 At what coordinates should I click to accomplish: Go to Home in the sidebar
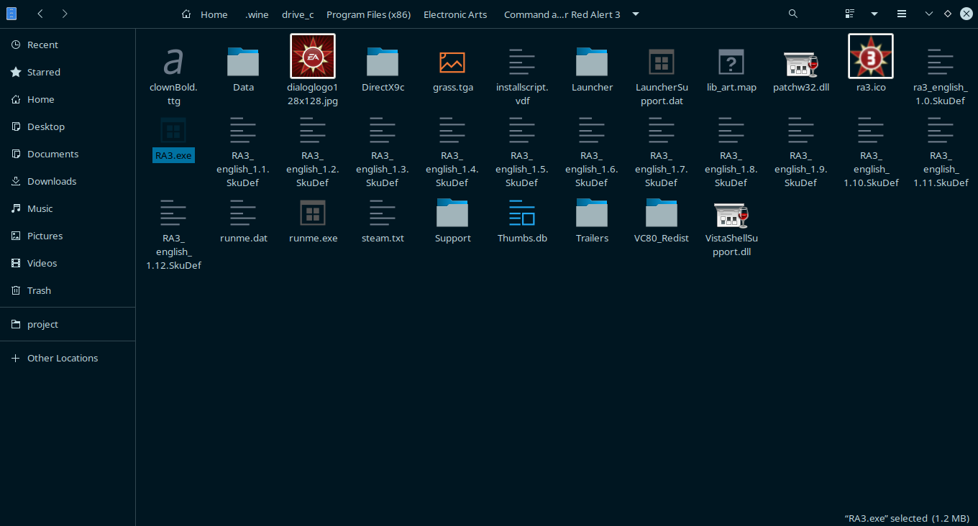68,99
